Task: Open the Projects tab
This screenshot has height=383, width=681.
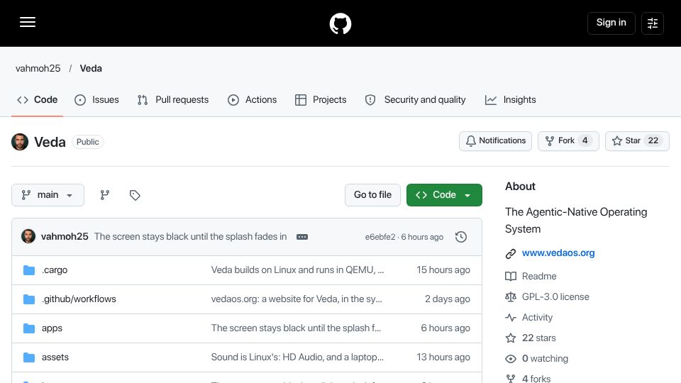Action: (x=321, y=100)
